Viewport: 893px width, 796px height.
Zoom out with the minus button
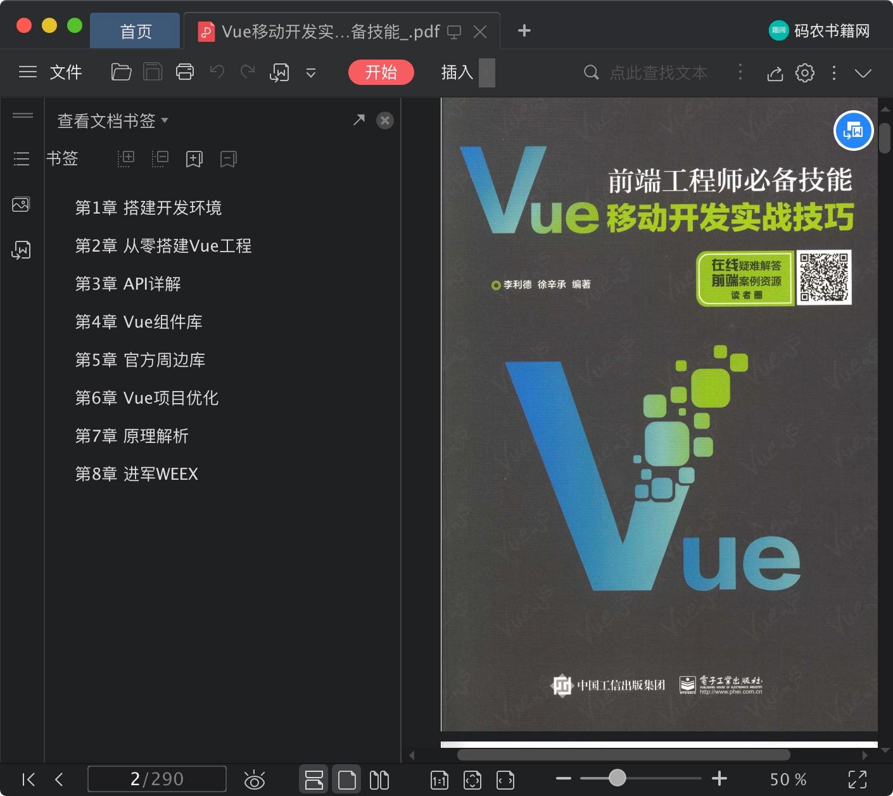tap(564, 778)
